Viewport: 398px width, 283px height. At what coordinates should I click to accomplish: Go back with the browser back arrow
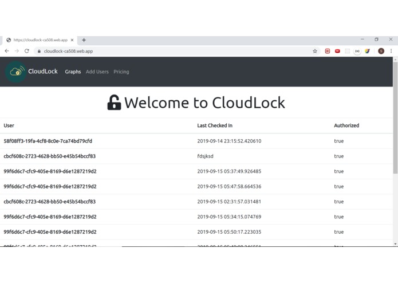[x=7, y=51]
